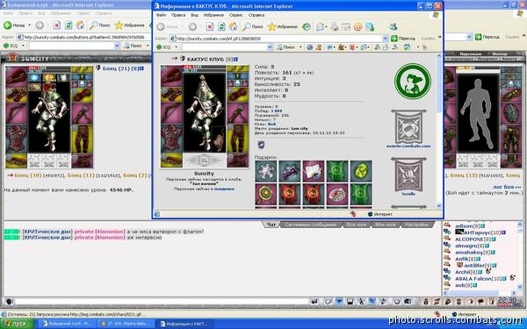Click the Refresh icon in the front Explorer window

pos(221,26)
